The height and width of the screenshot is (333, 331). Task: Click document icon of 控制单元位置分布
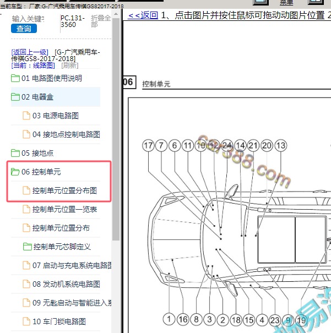tap(26, 228)
